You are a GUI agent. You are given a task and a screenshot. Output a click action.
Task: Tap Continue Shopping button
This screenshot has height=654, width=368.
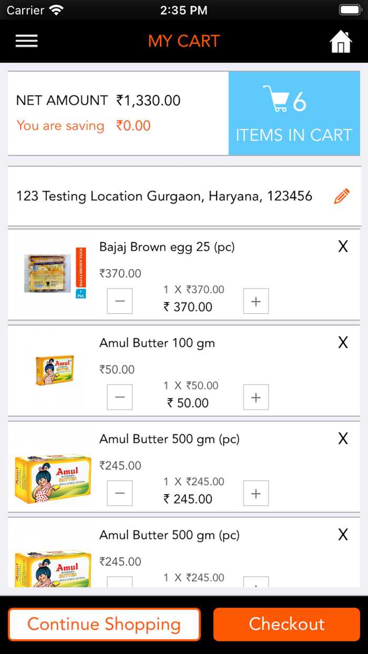click(x=104, y=624)
